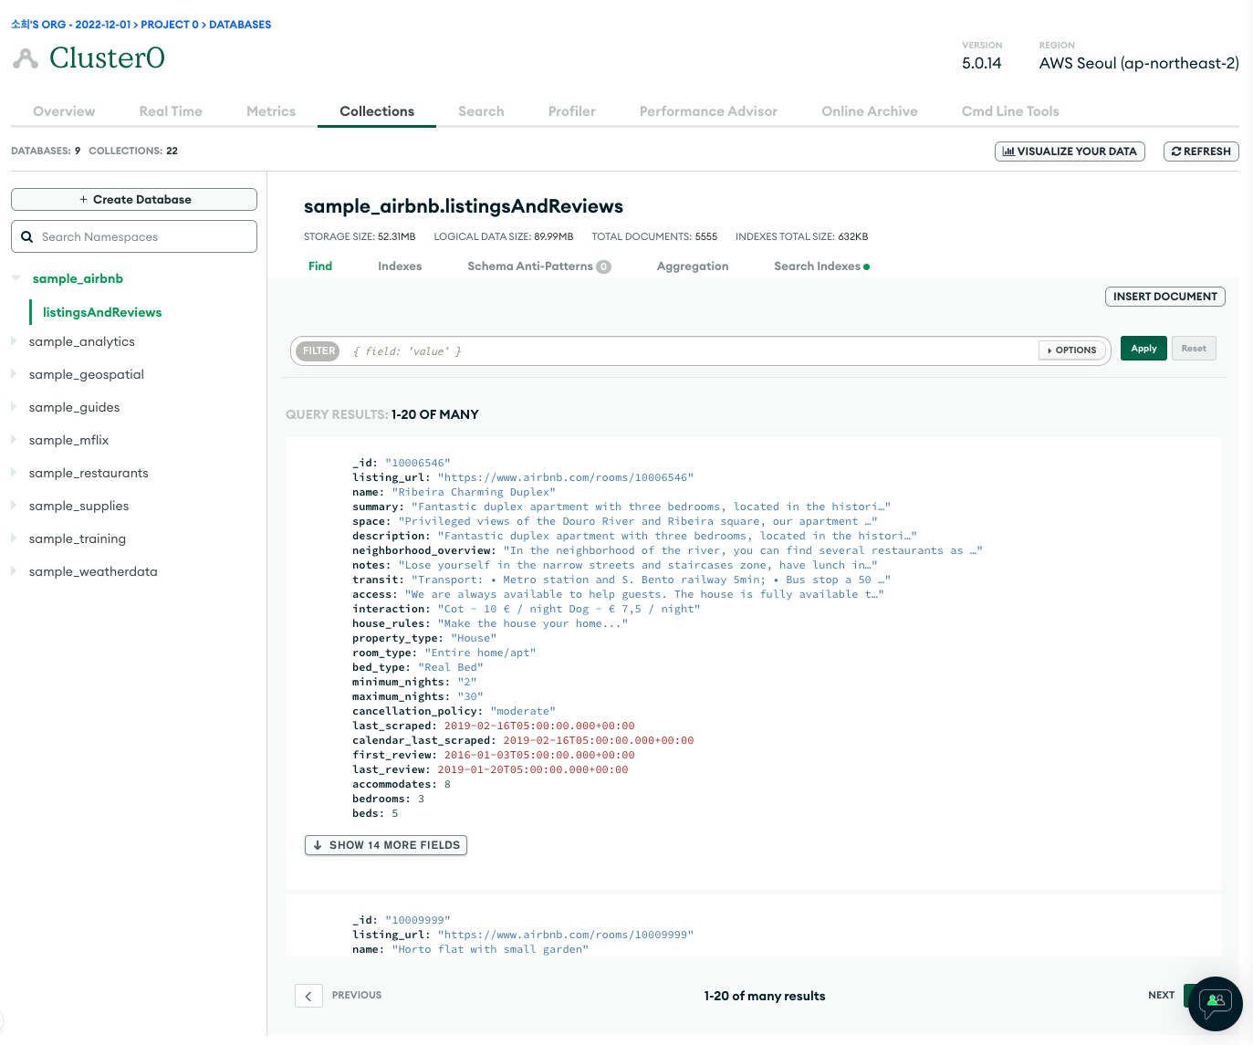Select the sample_airbnb database name
Image resolution: width=1253 pixels, height=1045 pixels.
point(78,278)
